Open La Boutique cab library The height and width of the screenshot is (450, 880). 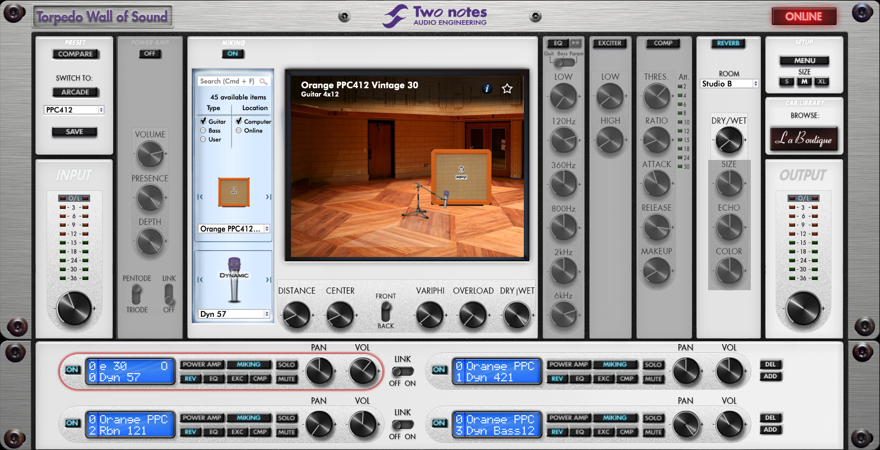coord(804,140)
